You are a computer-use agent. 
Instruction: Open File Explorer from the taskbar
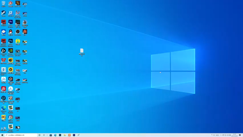[x=65, y=135]
